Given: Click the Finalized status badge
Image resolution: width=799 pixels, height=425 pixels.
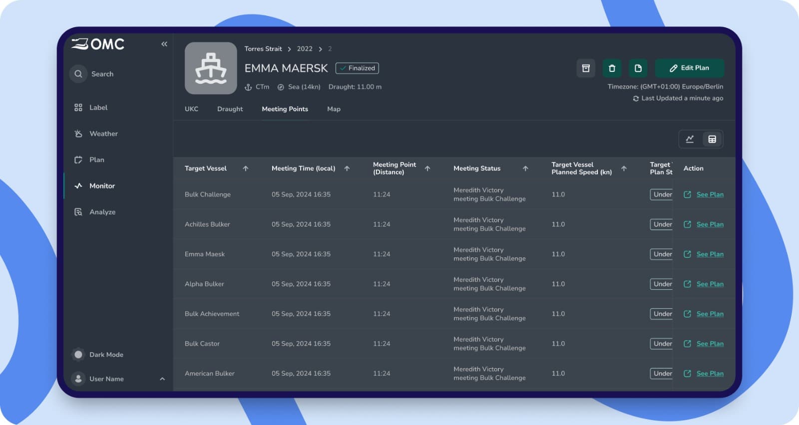Looking at the screenshot, I should (x=357, y=68).
